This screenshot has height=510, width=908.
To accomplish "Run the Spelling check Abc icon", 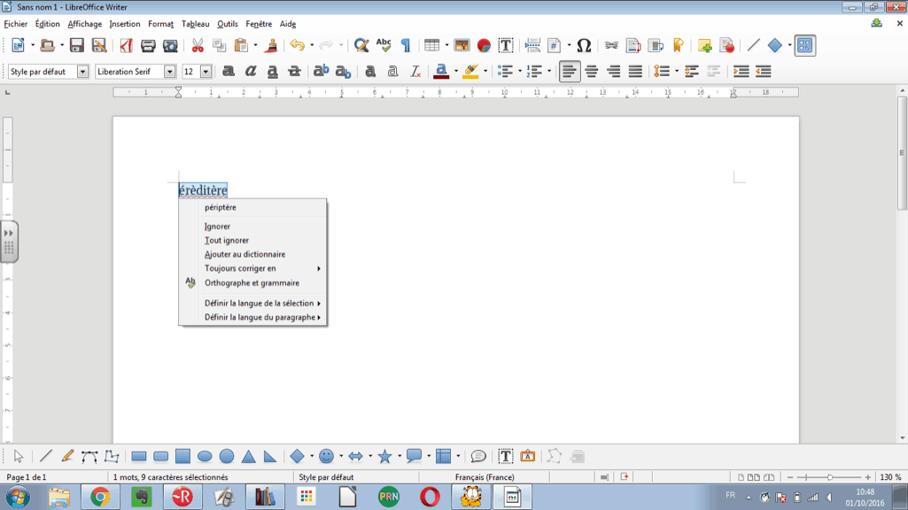I will 384,45.
